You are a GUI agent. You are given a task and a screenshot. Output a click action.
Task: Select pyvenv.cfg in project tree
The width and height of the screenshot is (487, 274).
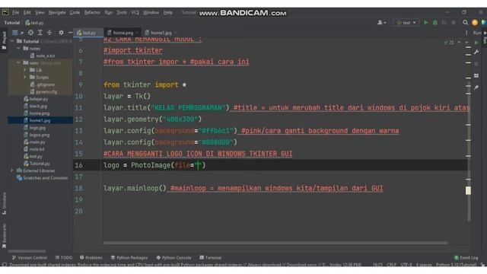[x=43, y=91]
